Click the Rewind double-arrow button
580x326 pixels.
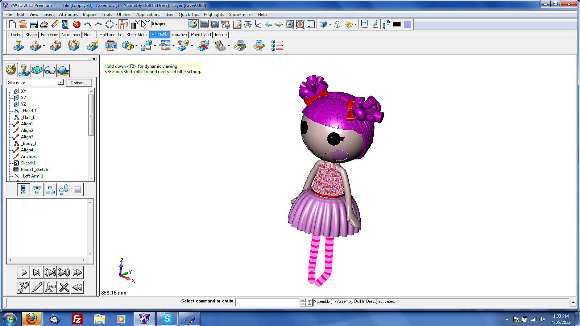(77, 287)
